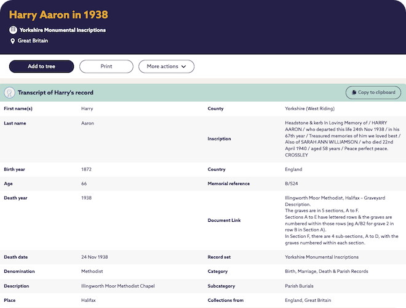
Task: Click the Print button
Action: pos(106,67)
